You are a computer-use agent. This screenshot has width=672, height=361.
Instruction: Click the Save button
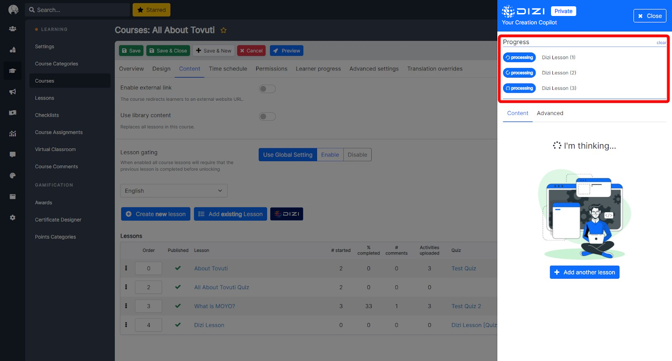pos(131,51)
